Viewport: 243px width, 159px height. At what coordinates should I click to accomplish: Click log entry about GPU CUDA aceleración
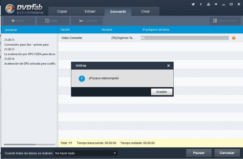click(30, 54)
